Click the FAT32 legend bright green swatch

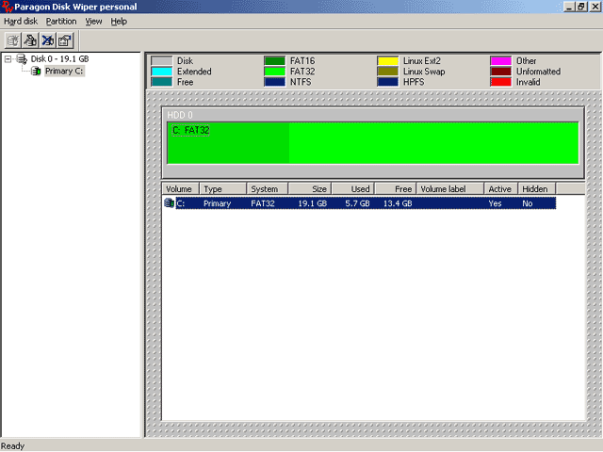(x=274, y=72)
